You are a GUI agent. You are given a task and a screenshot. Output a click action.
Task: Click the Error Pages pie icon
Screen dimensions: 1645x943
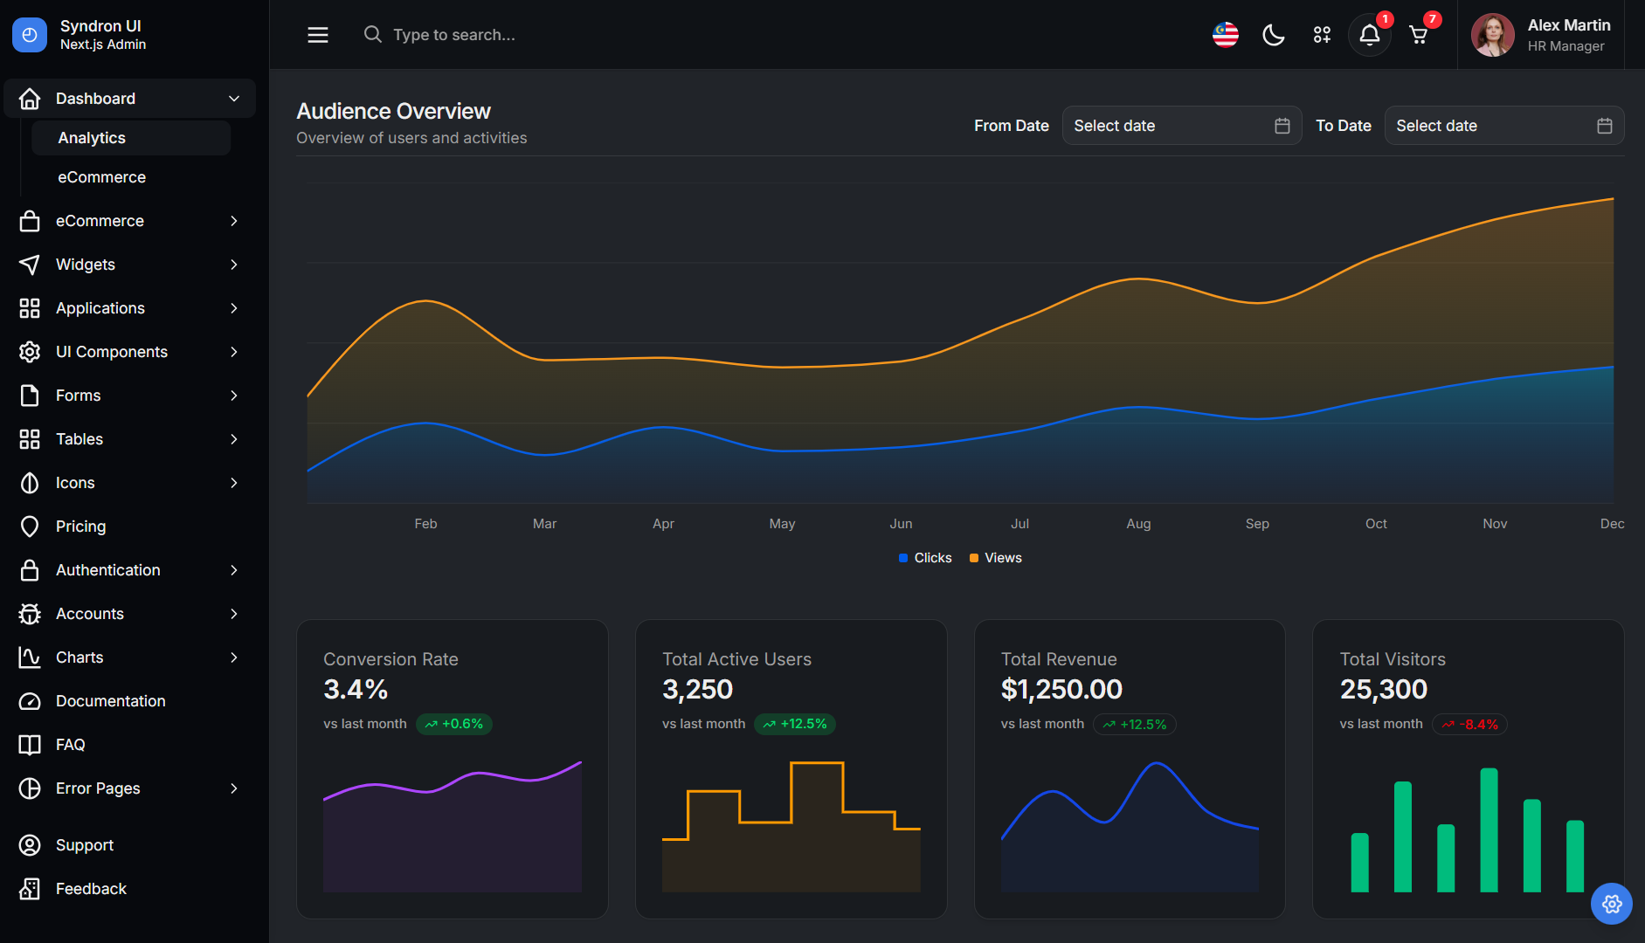coord(30,788)
